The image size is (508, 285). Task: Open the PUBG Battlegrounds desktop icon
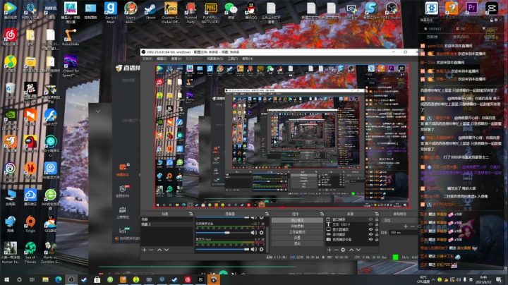pyautogui.click(x=210, y=12)
